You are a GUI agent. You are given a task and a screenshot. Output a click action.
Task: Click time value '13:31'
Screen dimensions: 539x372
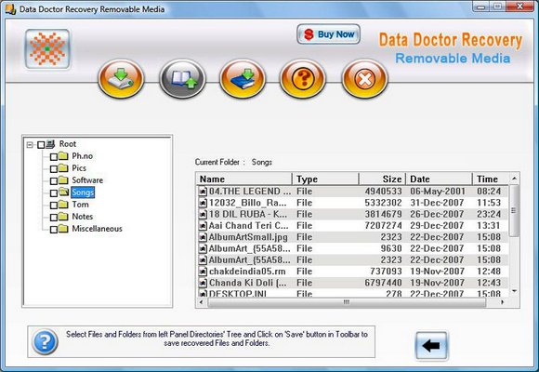coord(489,226)
